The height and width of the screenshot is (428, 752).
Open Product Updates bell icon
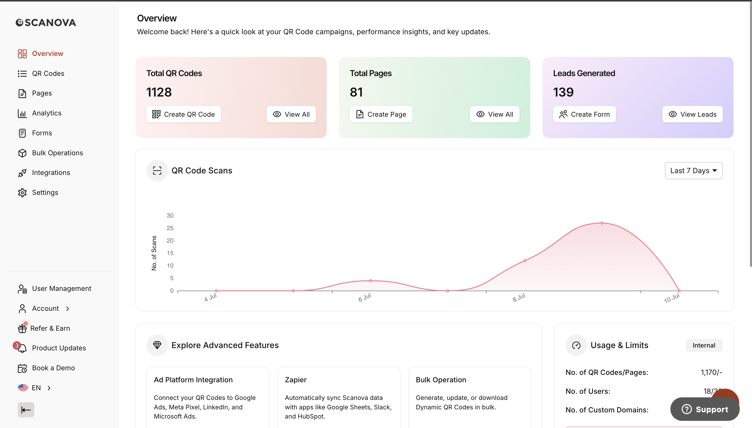(x=22, y=348)
